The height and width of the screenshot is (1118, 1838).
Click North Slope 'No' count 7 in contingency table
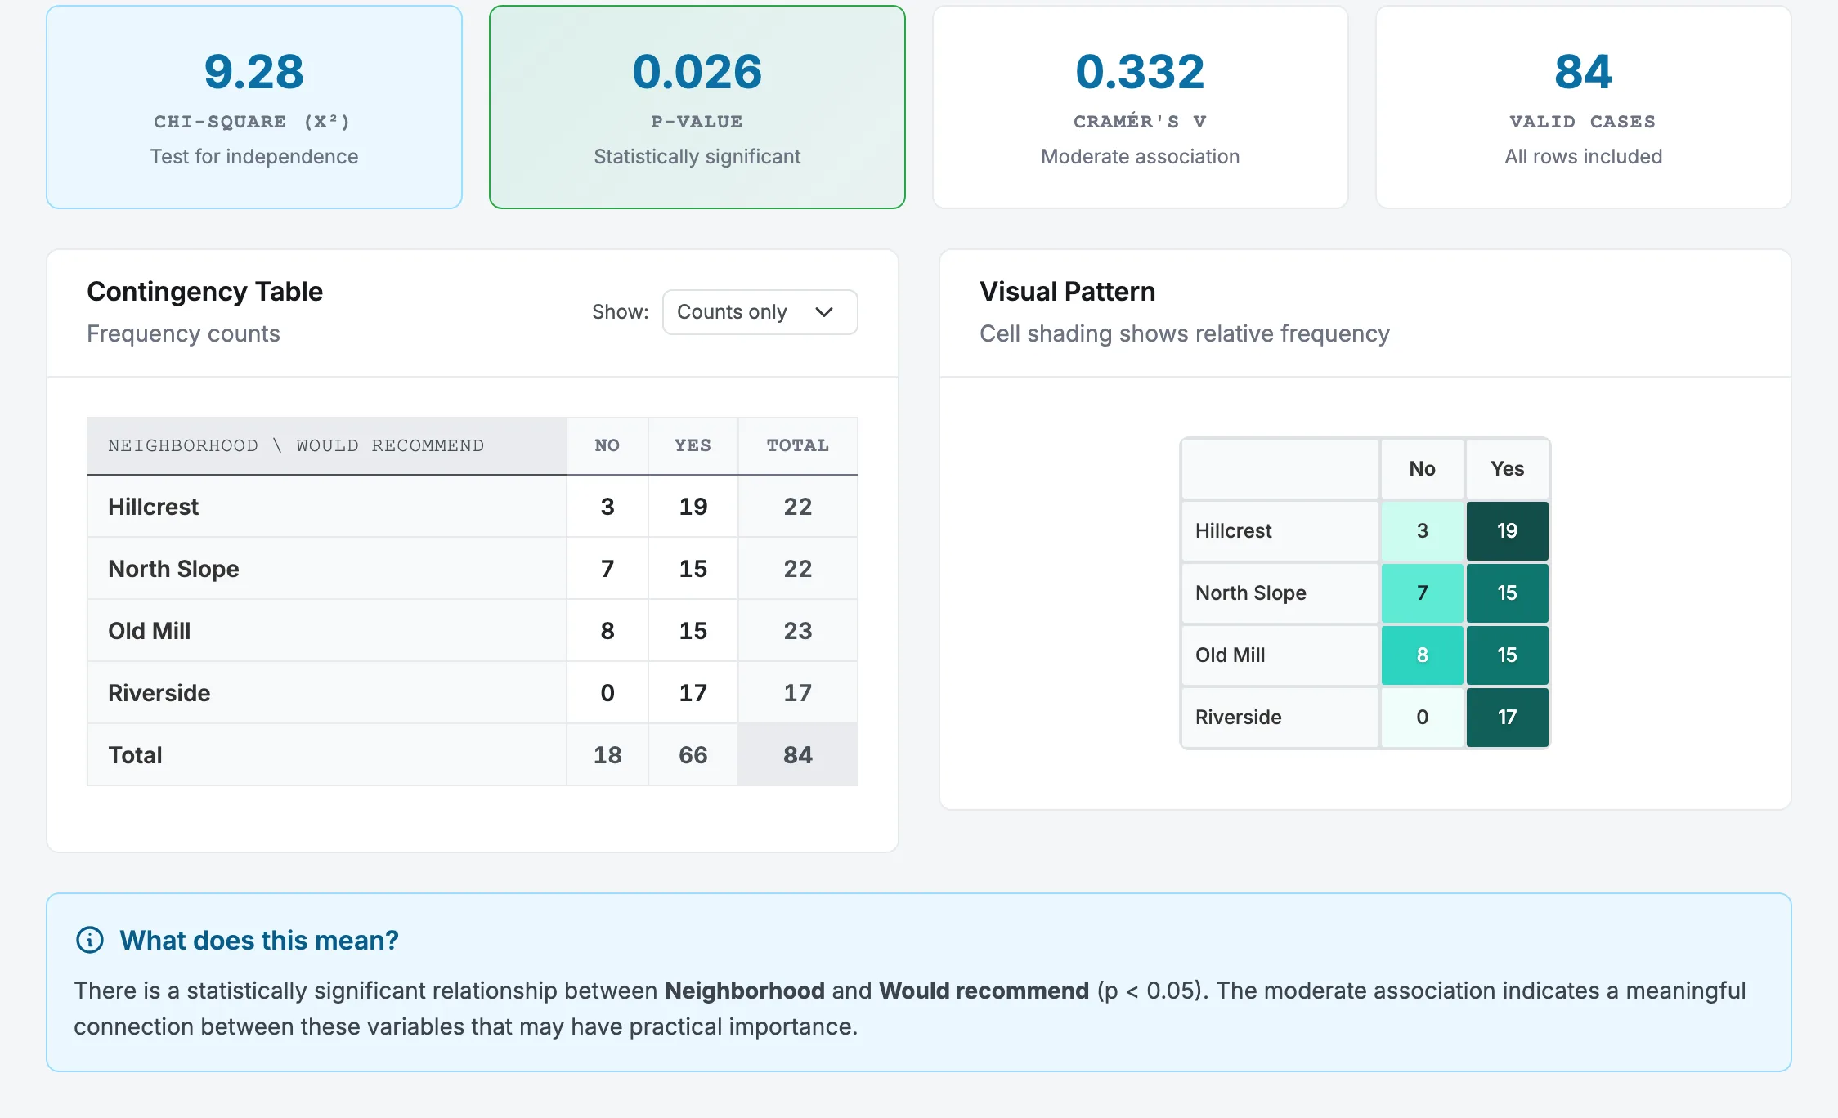click(x=607, y=569)
